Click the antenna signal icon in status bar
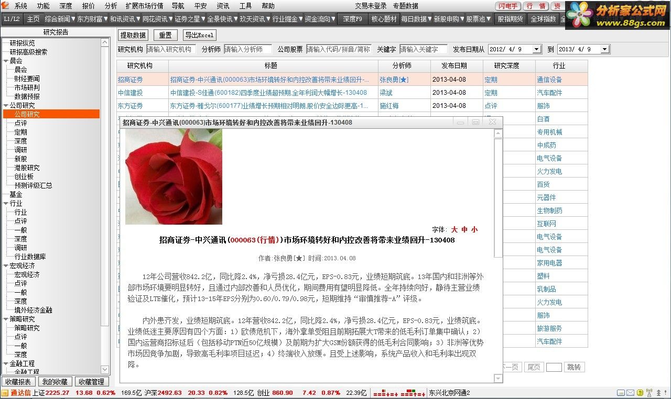671x399 pixels. tap(648, 393)
